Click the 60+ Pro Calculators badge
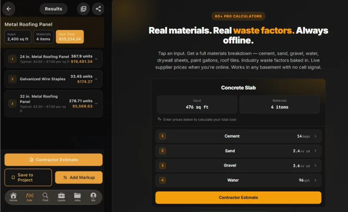The width and height of the screenshot is (348, 212). [x=238, y=16]
